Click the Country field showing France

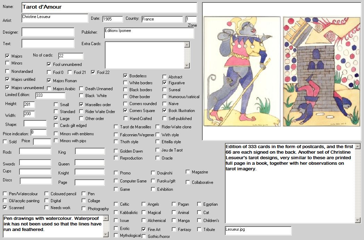162,19
